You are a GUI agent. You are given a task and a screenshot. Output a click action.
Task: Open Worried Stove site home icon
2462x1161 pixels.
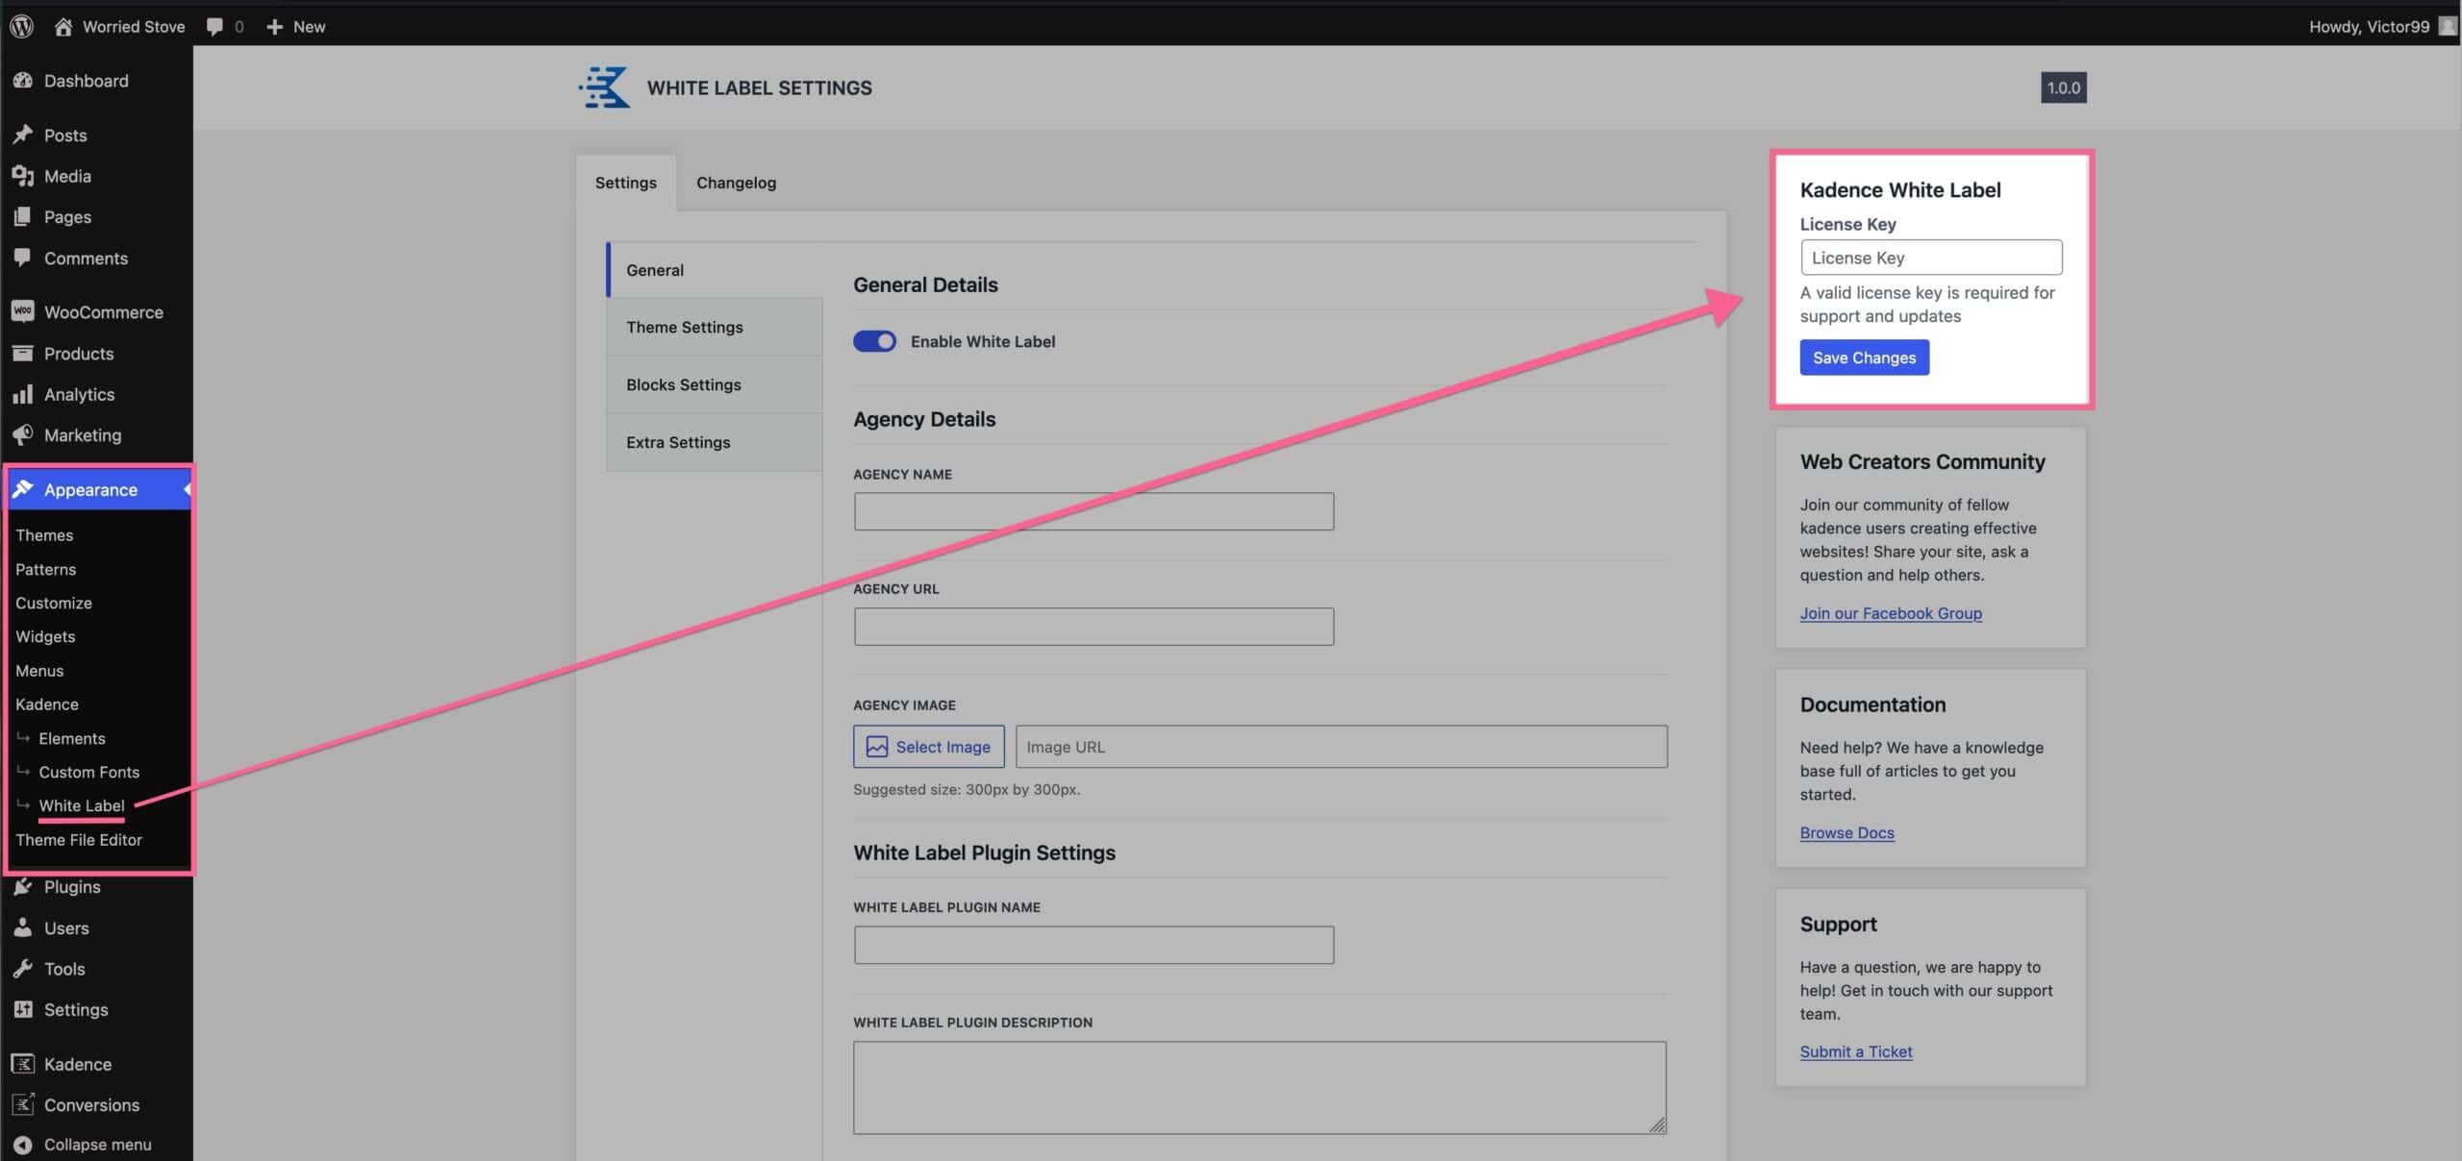pos(63,26)
